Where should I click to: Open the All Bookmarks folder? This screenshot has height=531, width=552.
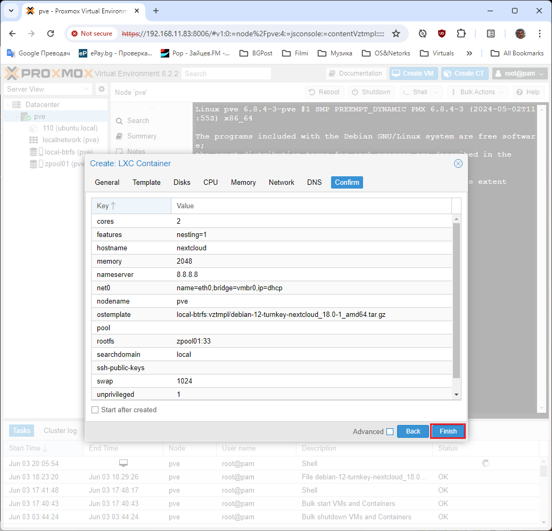pos(517,53)
